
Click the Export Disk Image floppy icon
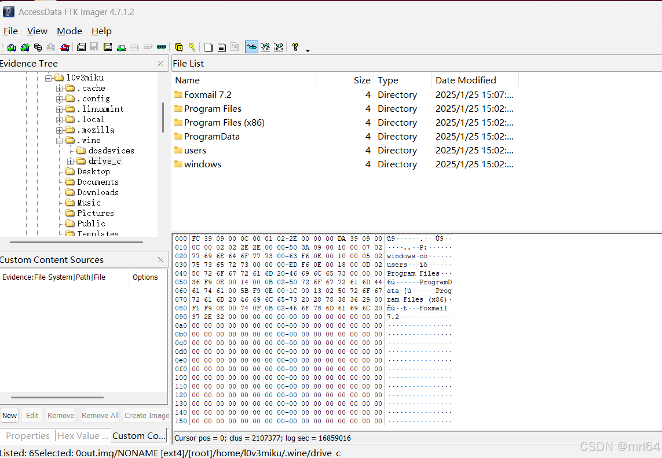[94, 47]
